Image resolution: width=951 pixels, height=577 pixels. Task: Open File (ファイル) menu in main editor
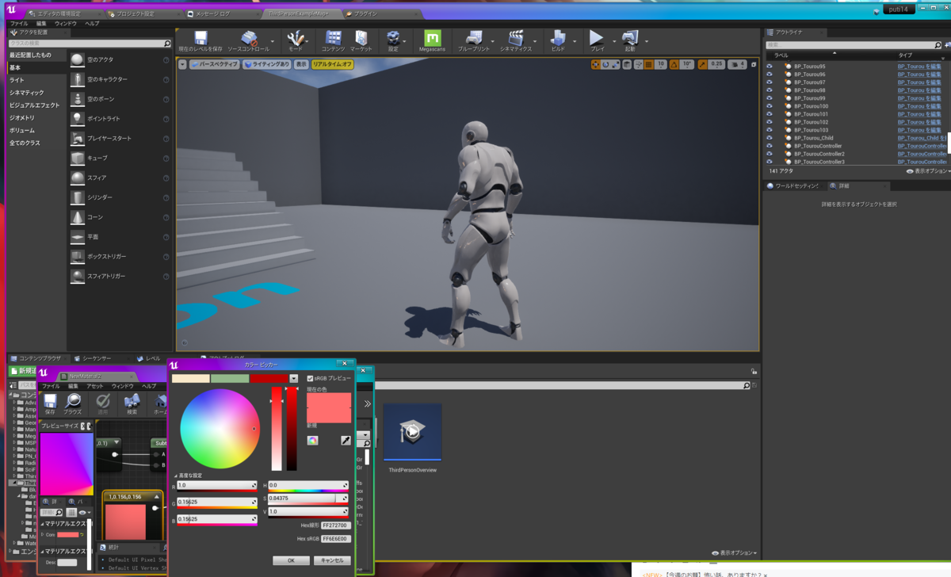(18, 24)
